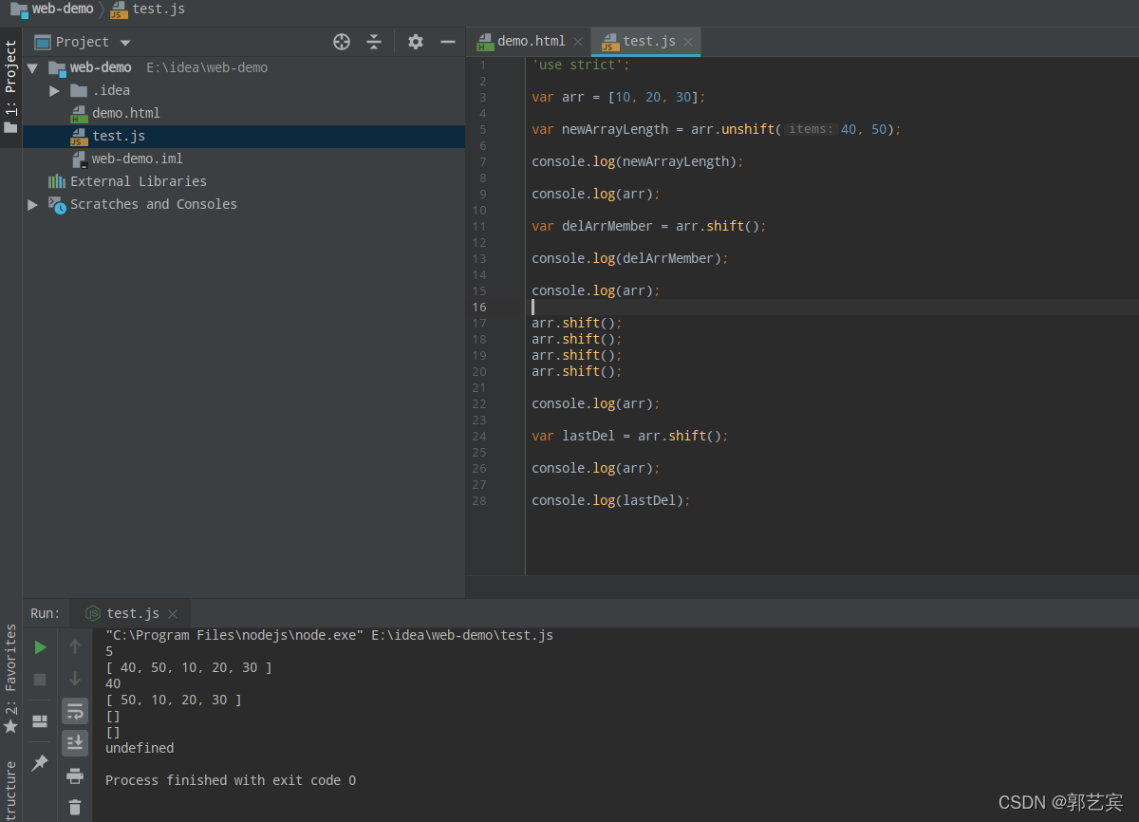Screen dimensions: 1139x822
Task: Click the Up the stack trace arrow
Action: [75, 647]
